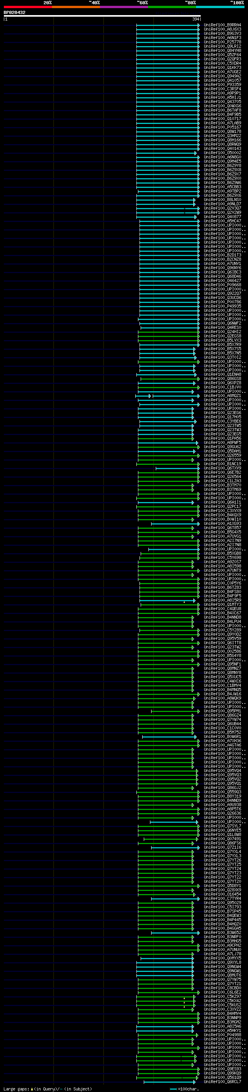Select label UniRef100_A9TBP2

[x=222, y=191]
